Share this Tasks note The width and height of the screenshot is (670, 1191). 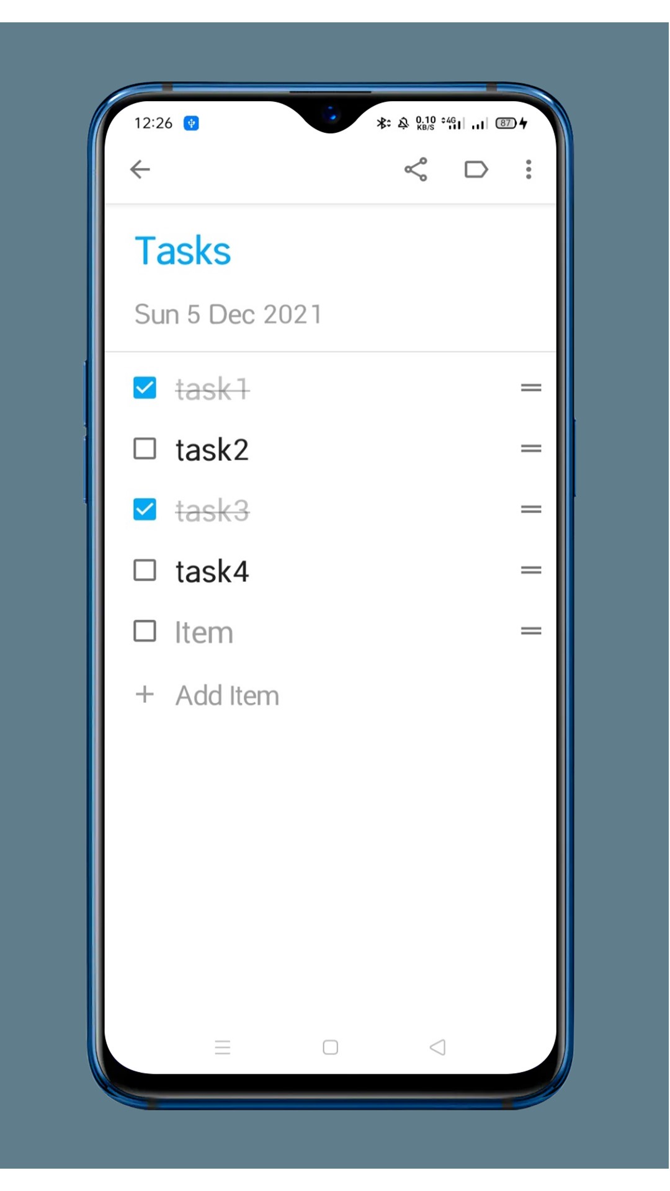pyautogui.click(x=415, y=169)
